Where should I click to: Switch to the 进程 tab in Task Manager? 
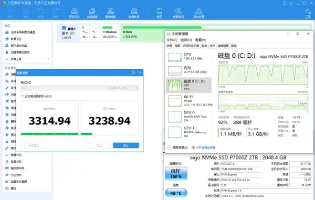pyautogui.click(x=169, y=46)
